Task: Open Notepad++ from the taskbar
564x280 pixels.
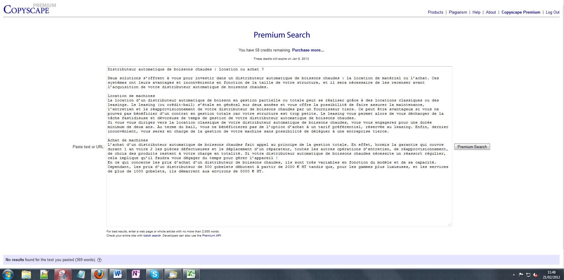Action: tap(44, 274)
